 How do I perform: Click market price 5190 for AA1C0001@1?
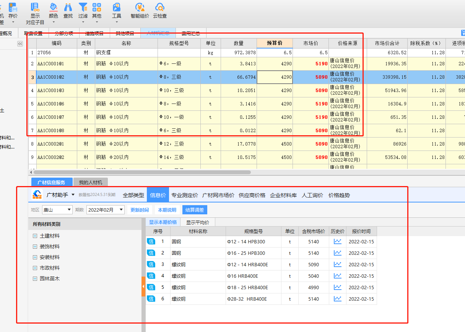point(311,64)
